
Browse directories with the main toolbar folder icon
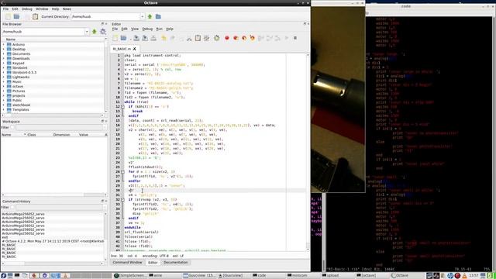[x=158, y=16]
